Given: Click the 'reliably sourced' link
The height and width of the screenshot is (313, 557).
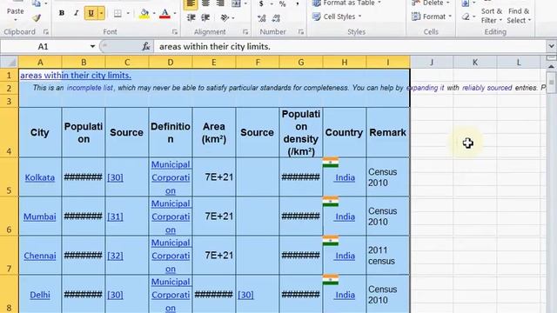Looking at the screenshot, I should 487,88.
